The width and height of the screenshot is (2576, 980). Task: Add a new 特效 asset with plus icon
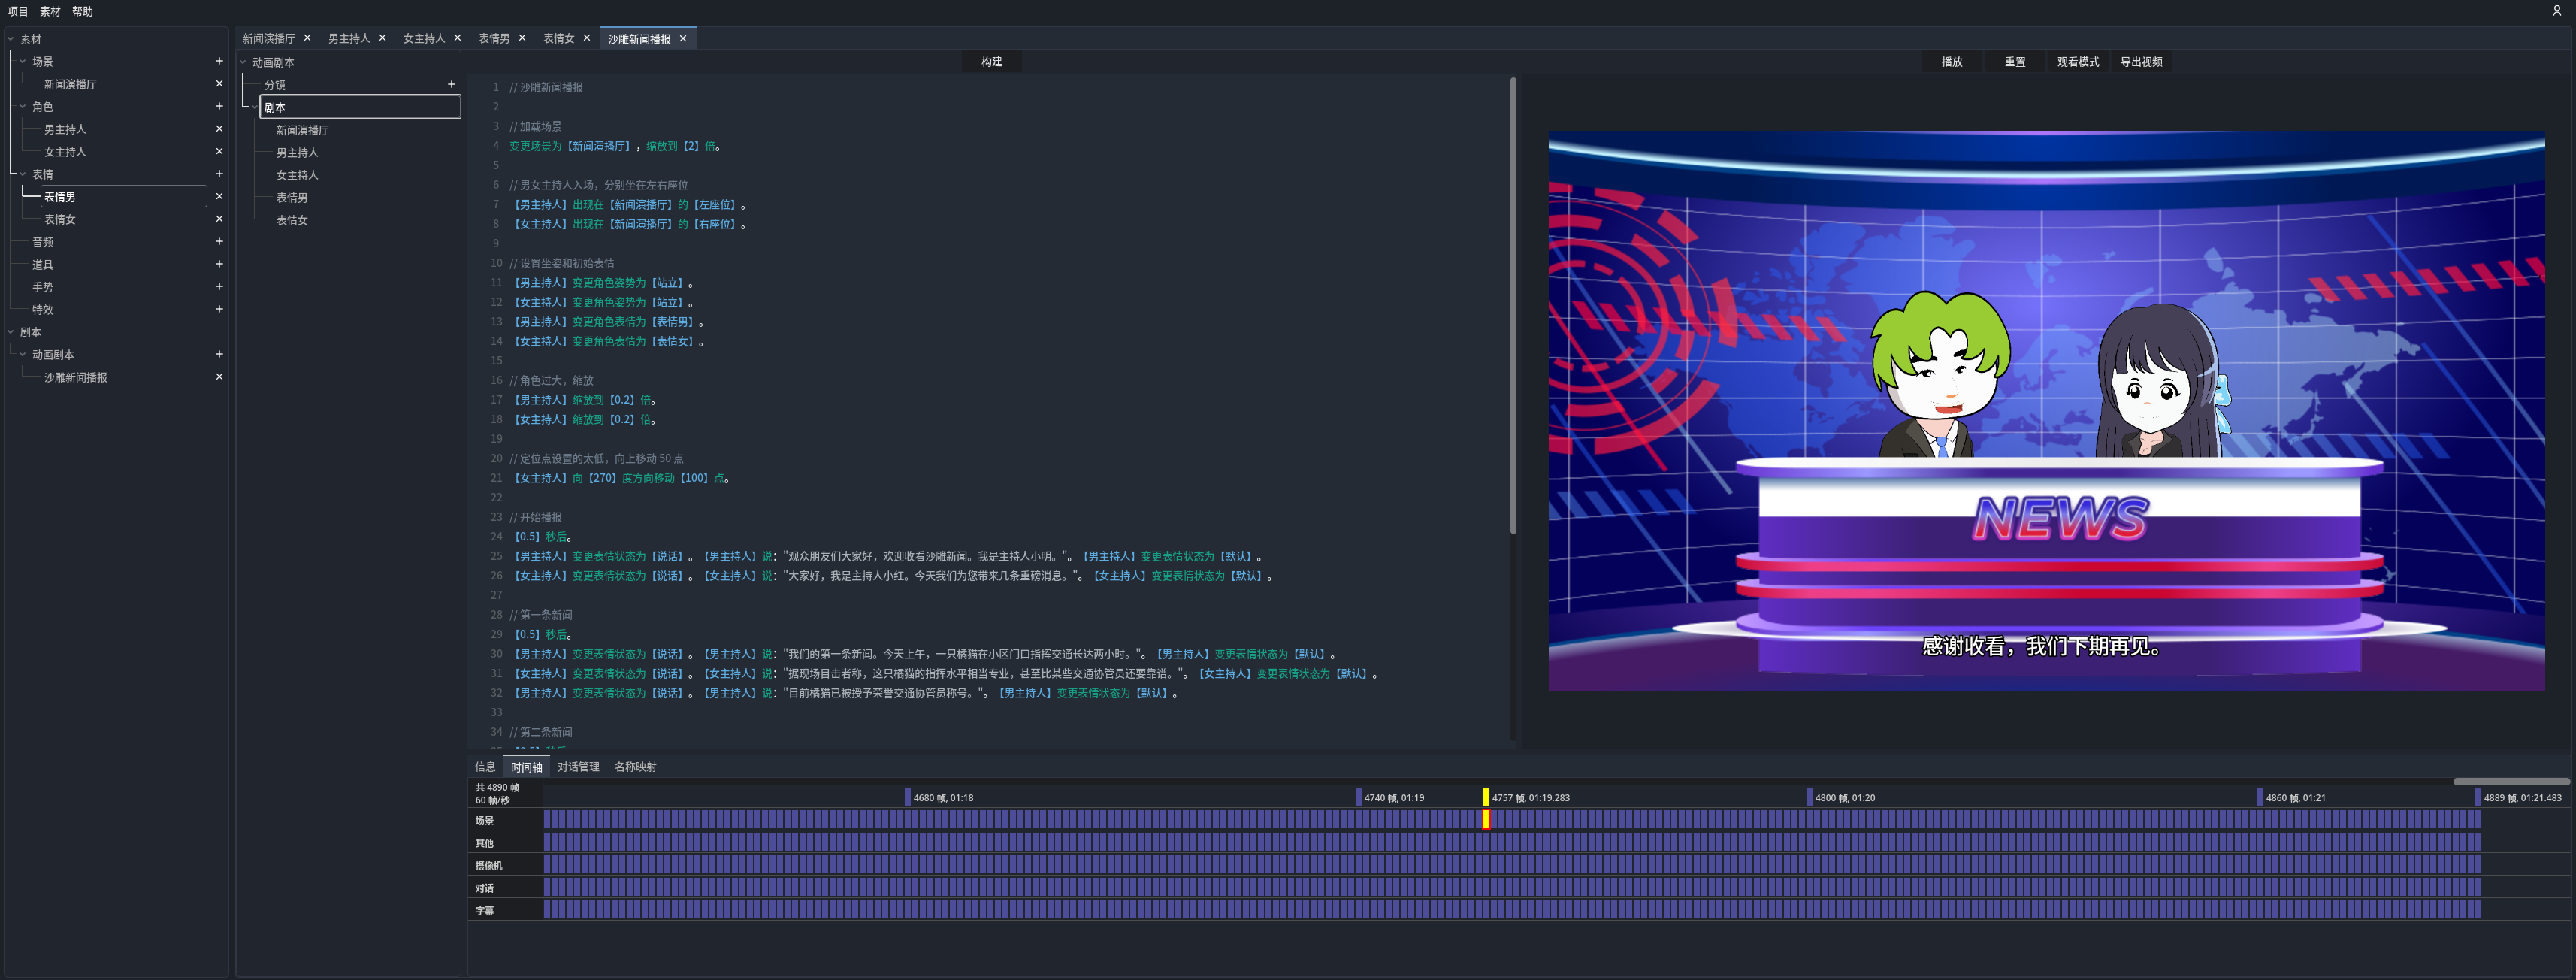click(219, 309)
